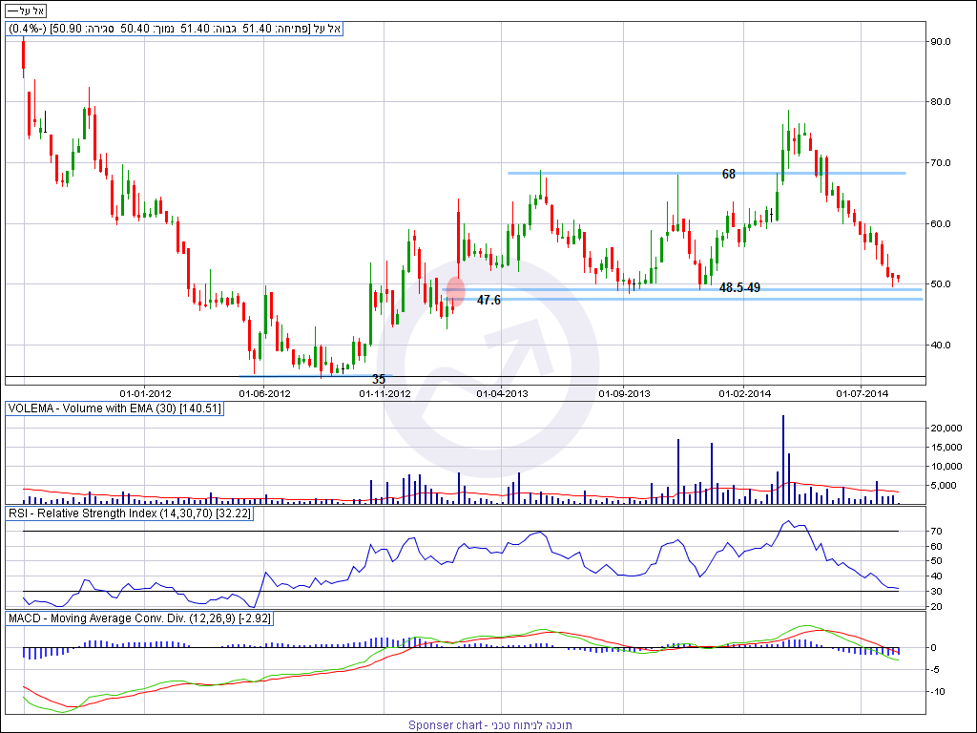Click the OHLC price header for El Al
977x733 pixels.
click(x=175, y=30)
